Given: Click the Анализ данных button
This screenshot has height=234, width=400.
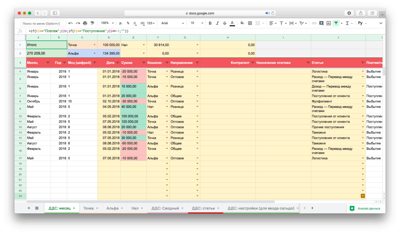Looking at the screenshot, I should tap(365, 209).
